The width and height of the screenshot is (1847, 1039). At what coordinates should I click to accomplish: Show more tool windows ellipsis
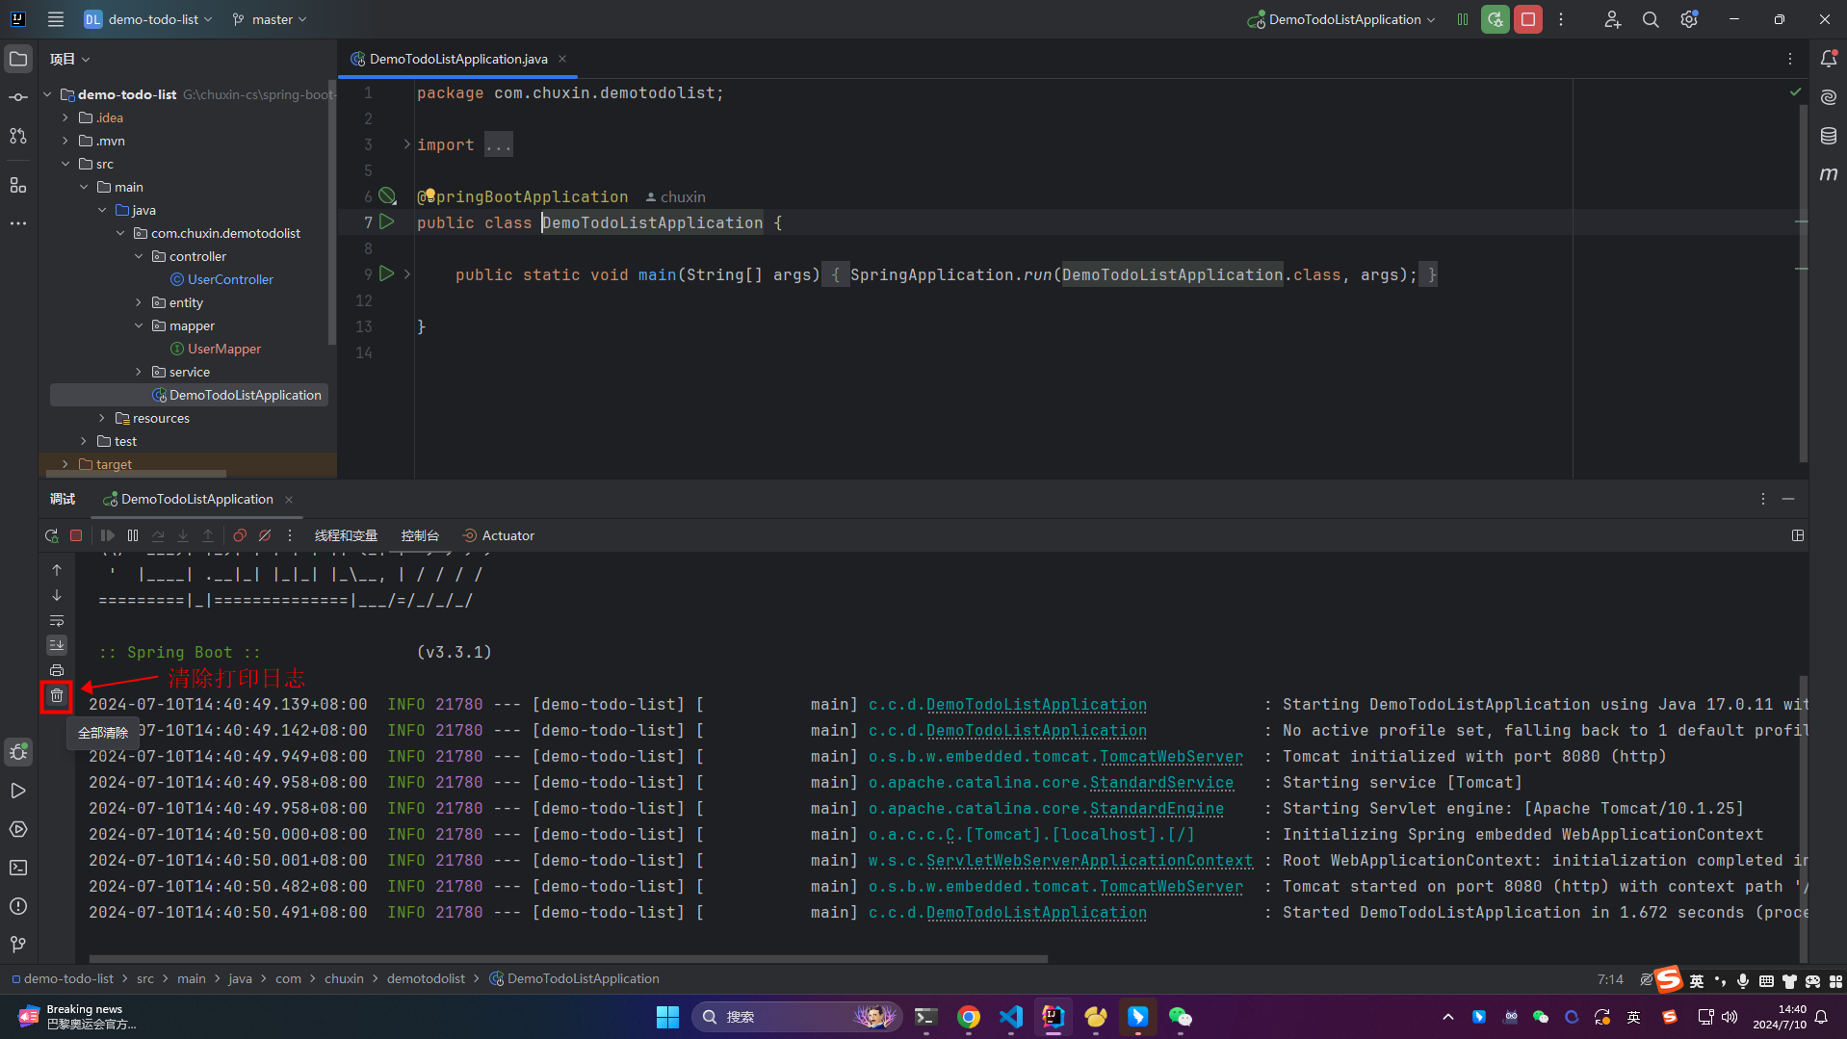point(18,222)
